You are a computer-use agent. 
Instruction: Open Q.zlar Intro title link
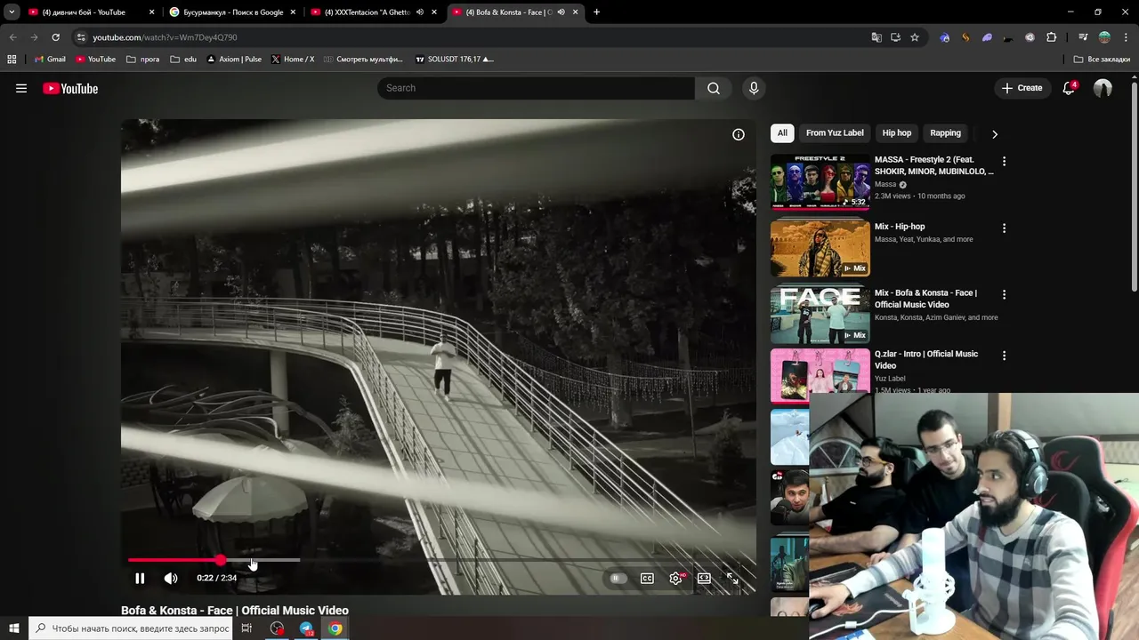(926, 359)
